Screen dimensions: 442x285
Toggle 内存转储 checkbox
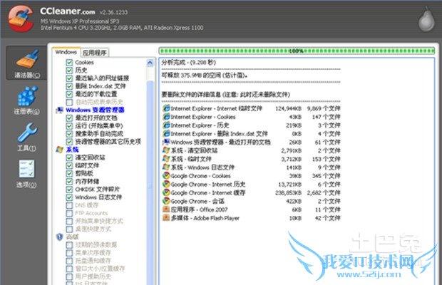click(x=69, y=181)
